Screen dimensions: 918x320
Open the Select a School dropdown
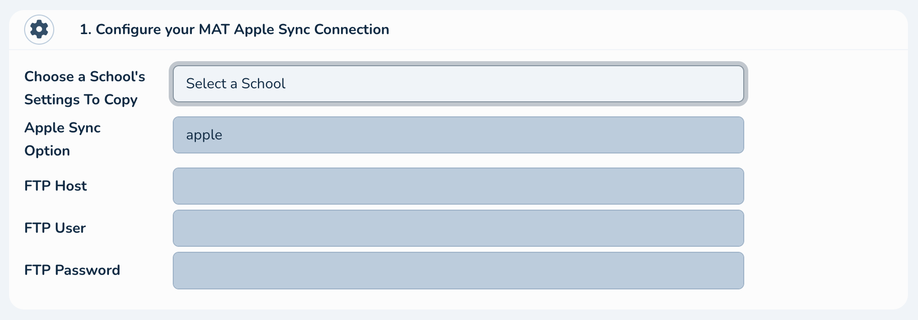point(458,84)
